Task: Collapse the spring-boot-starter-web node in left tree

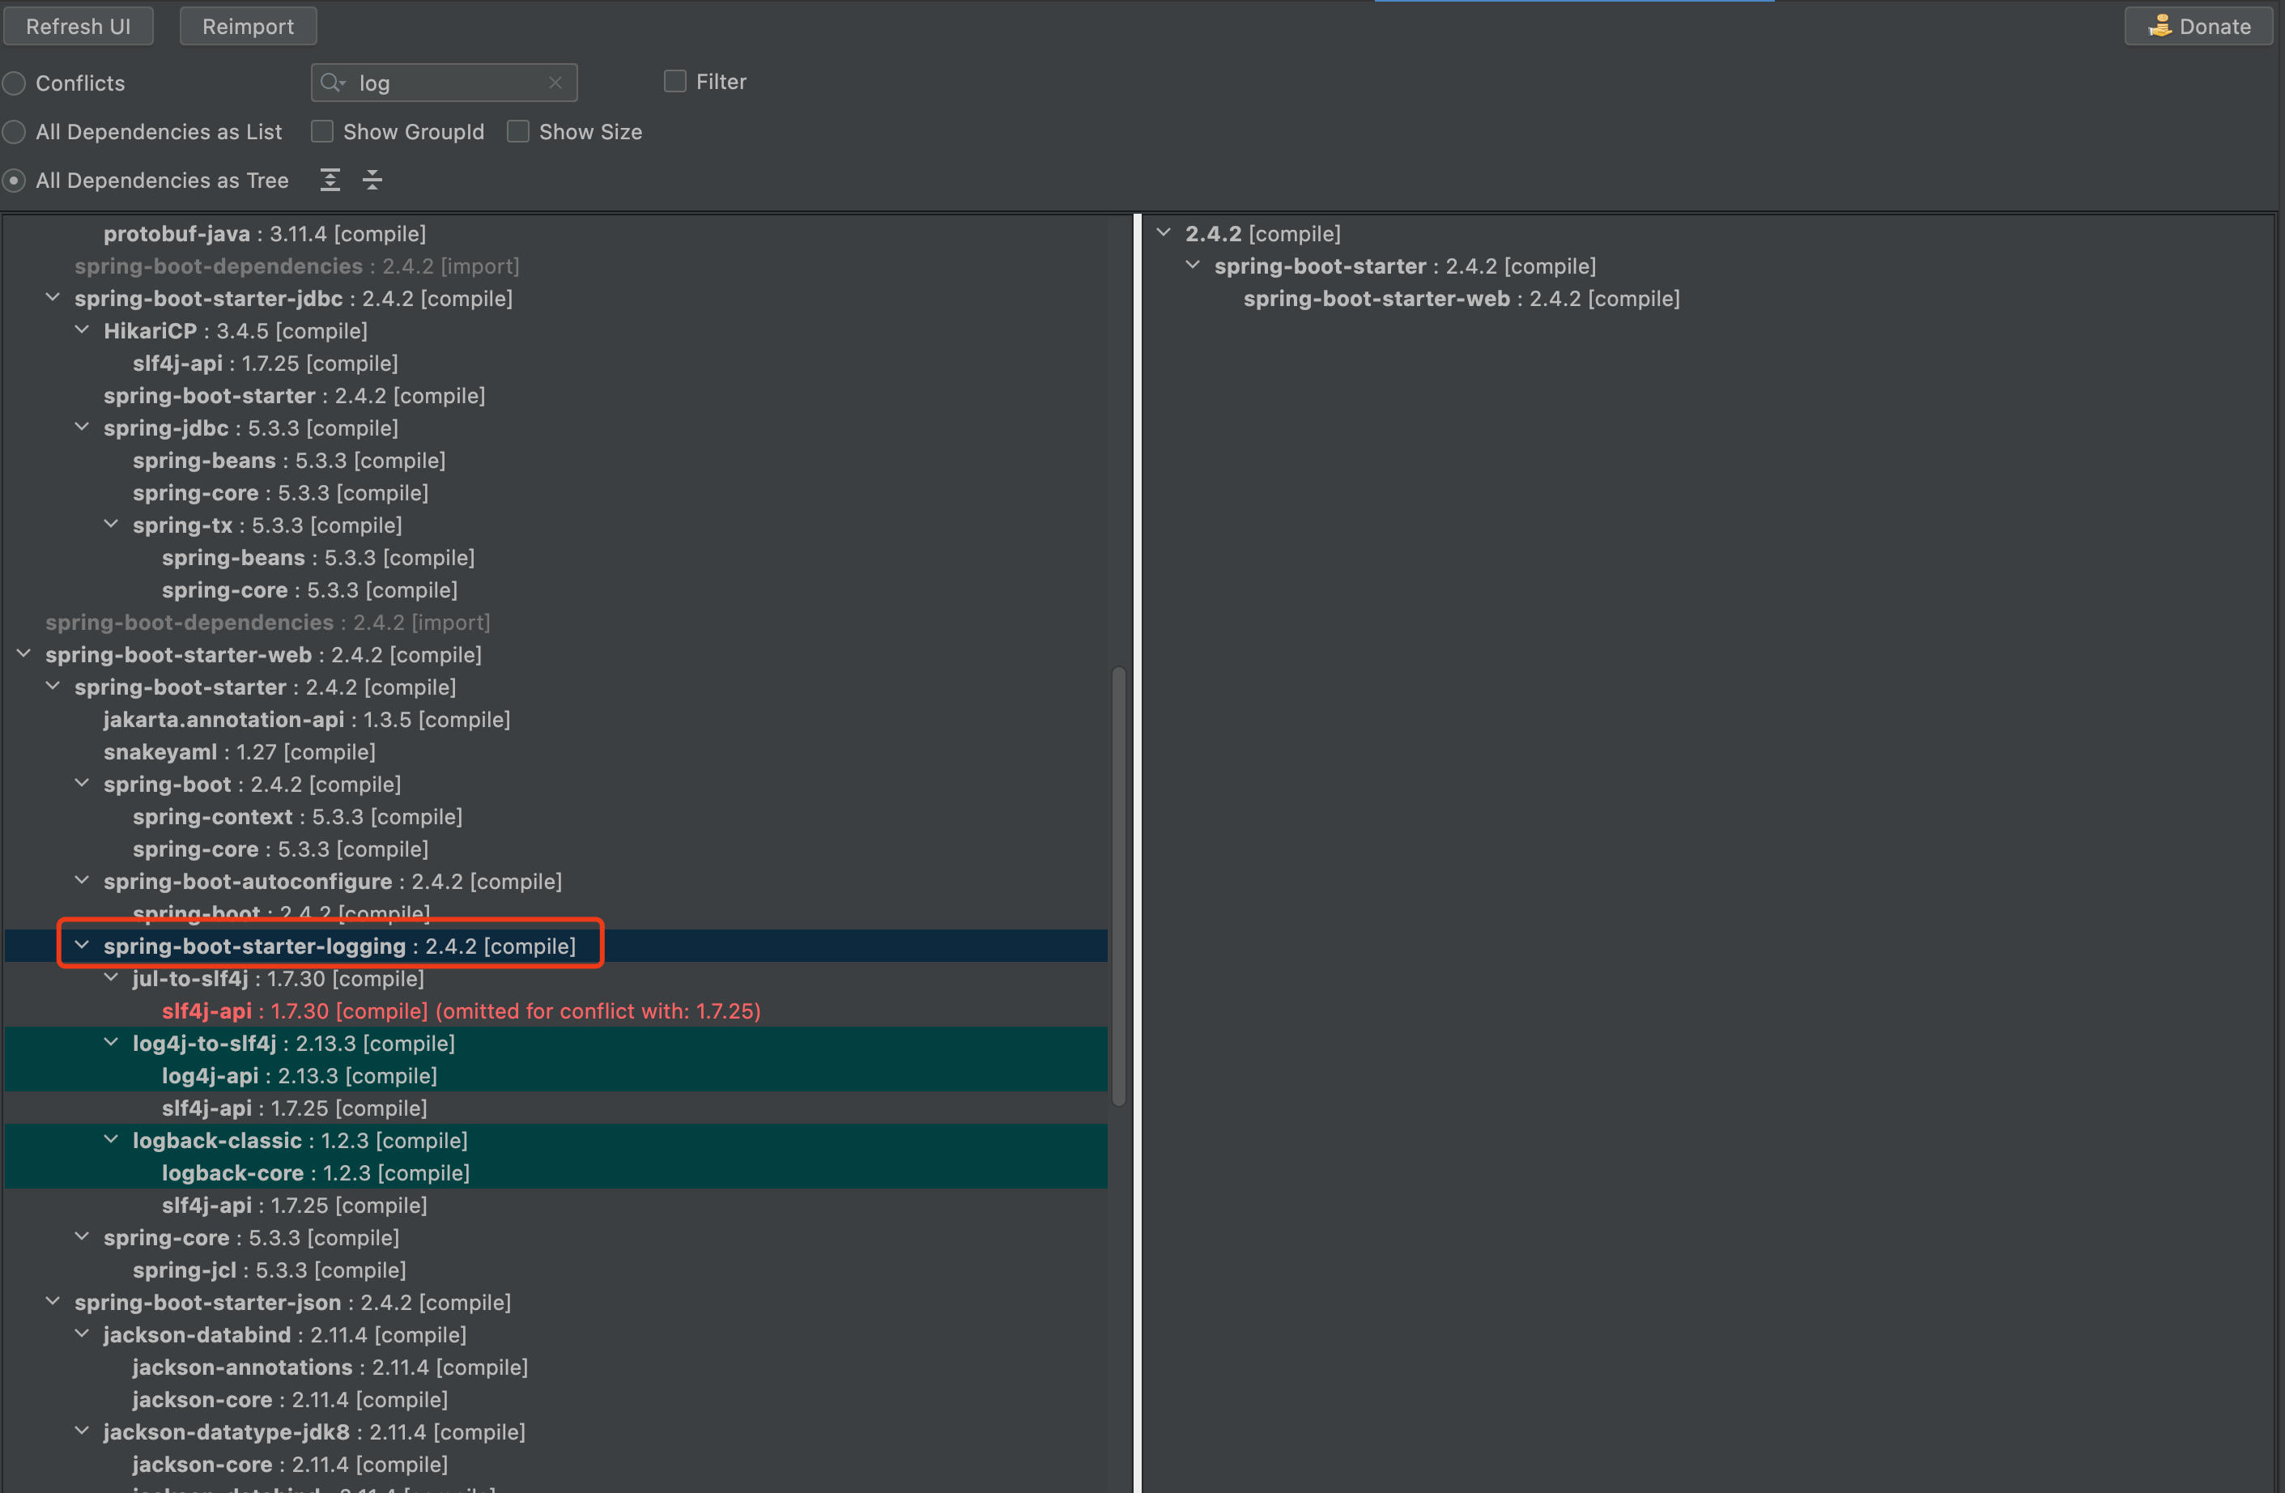Action: click(25, 654)
